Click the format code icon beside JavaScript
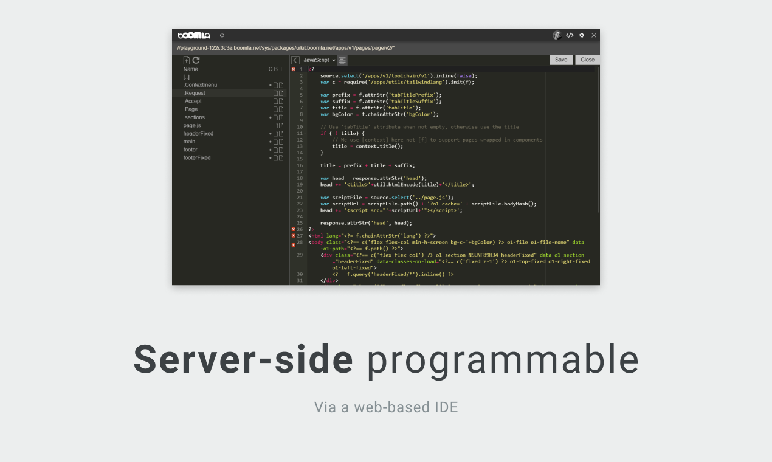The height and width of the screenshot is (462, 772). [x=343, y=60]
